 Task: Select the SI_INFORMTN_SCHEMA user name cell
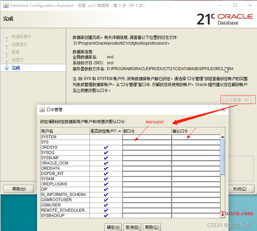click(x=65, y=195)
